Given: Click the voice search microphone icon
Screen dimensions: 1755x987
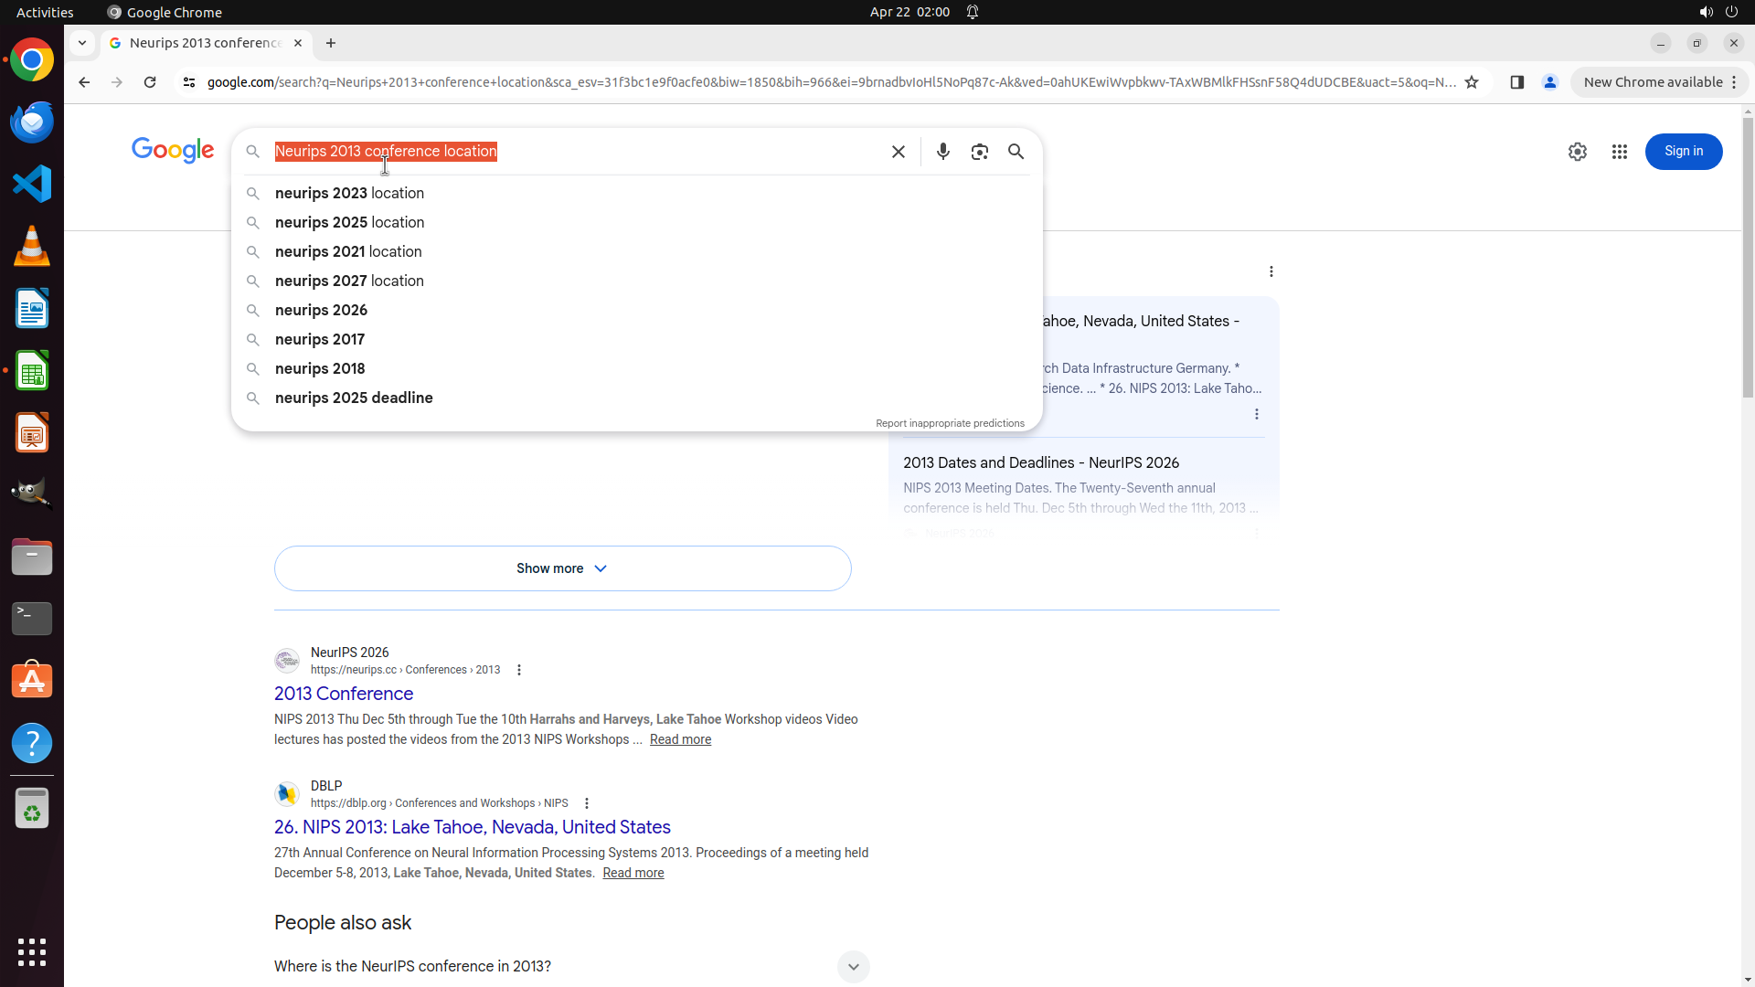Looking at the screenshot, I should coord(942,152).
